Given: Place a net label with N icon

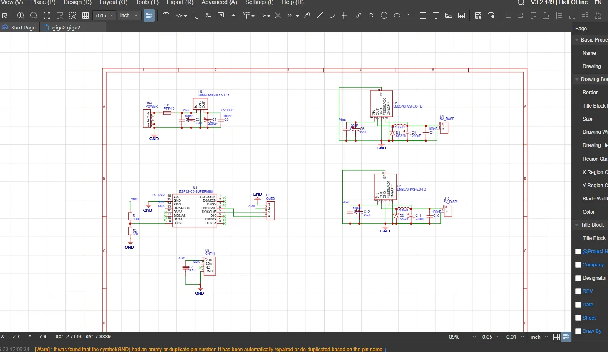Looking at the screenshot, I should (221, 15).
